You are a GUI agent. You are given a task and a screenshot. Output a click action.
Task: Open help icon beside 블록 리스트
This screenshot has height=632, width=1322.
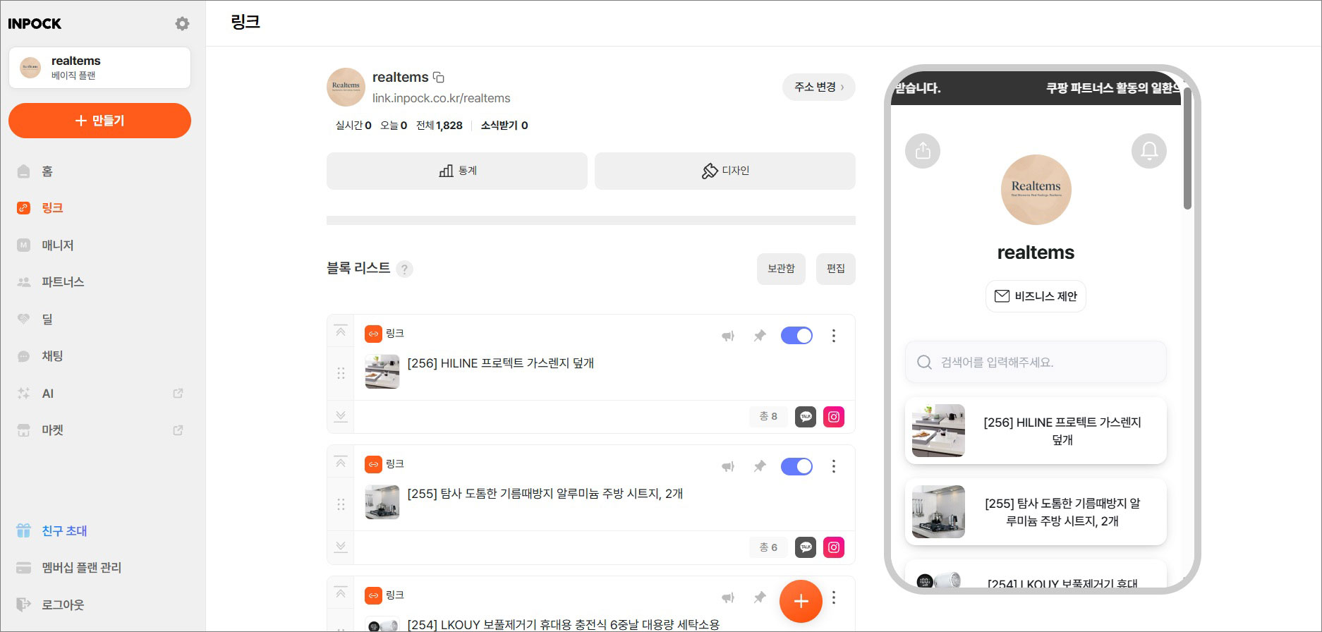coord(404,269)
